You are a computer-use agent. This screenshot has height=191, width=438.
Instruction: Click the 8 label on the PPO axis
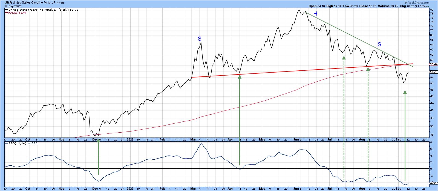click(431, 142)
